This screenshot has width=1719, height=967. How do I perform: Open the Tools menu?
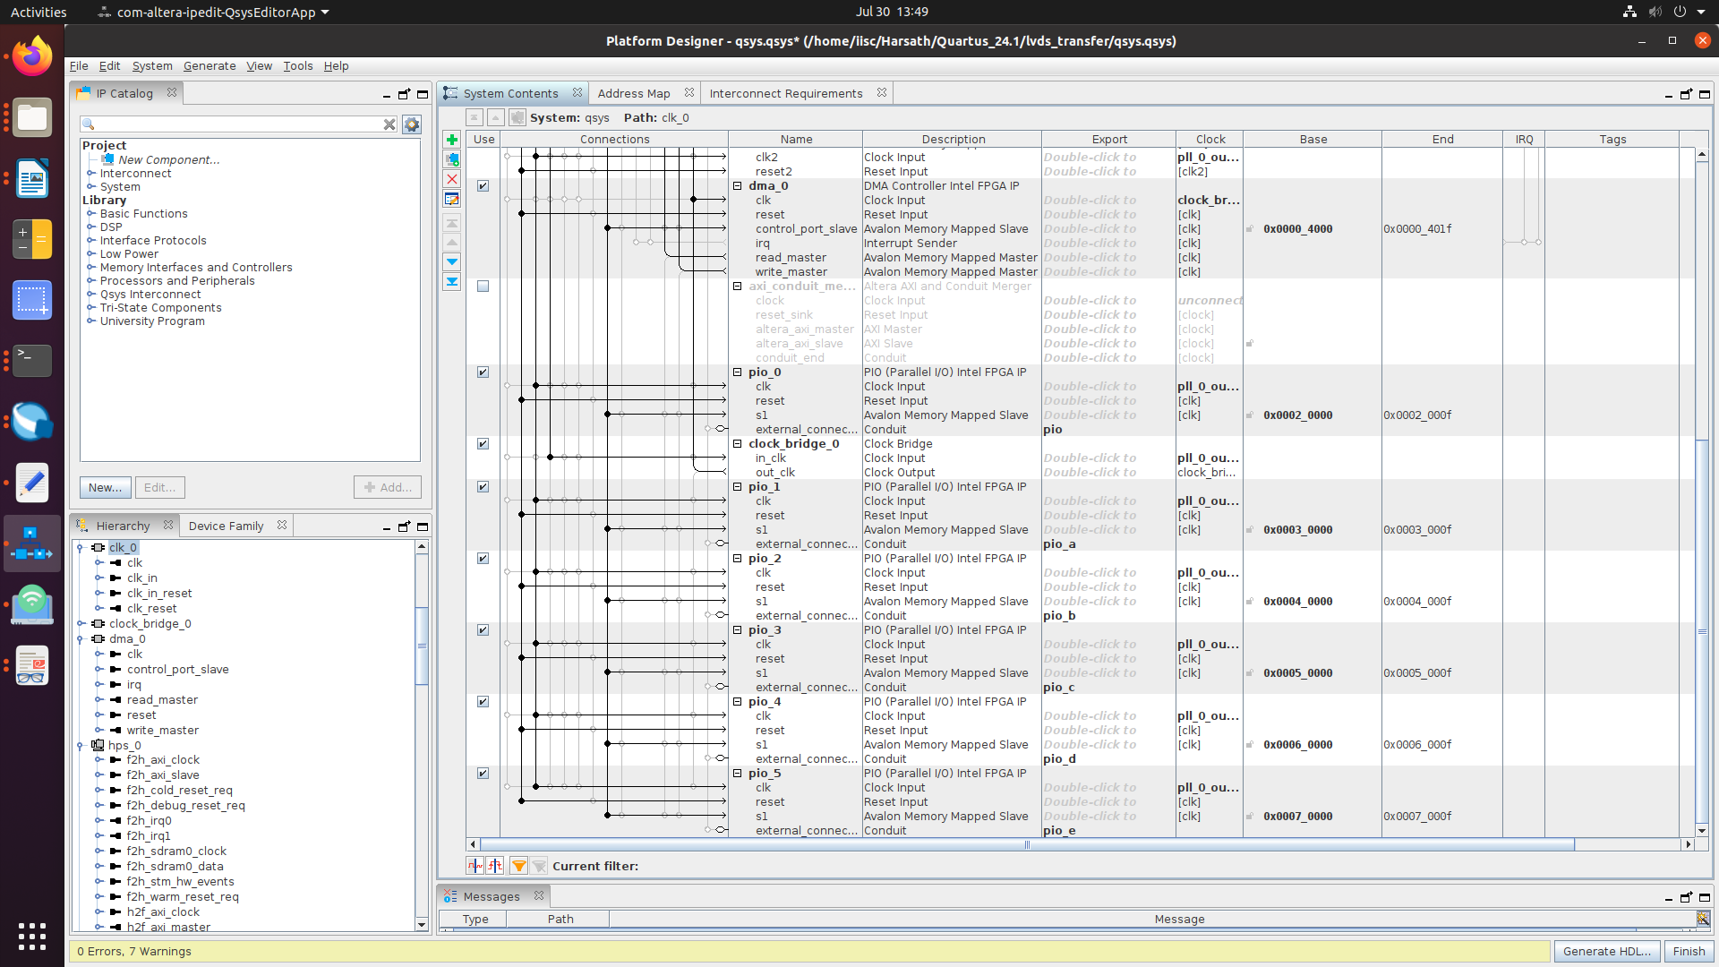tap(298, 66)
